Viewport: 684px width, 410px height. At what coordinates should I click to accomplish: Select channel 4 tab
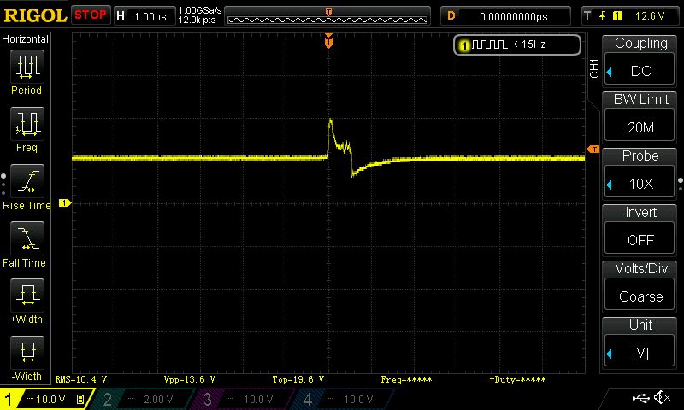click(345, 399)
